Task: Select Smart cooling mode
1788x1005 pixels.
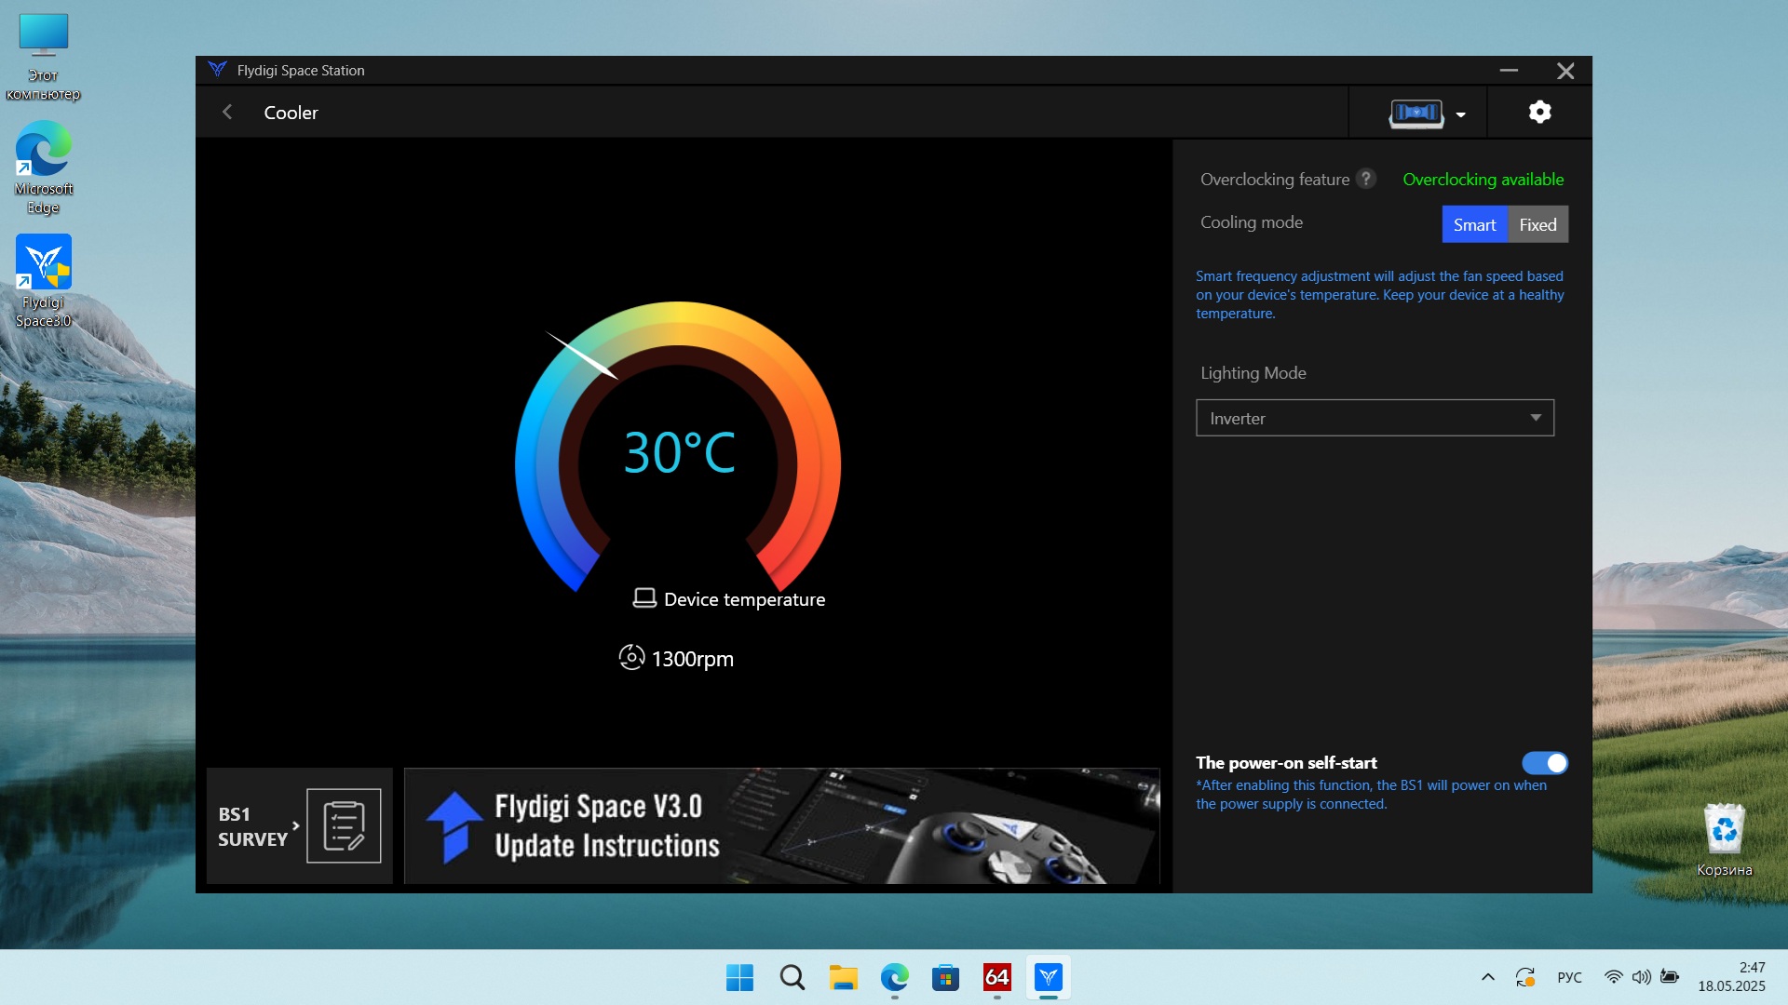Action: (1474, 224)
